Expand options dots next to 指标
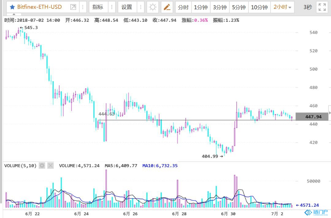The width and height of the screenshot is (331, 218). (112, 7)
